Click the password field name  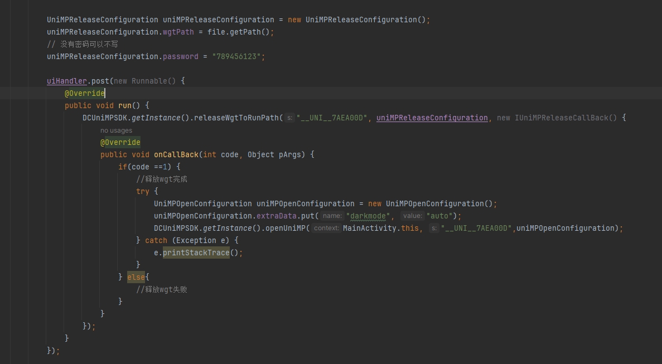180,56
